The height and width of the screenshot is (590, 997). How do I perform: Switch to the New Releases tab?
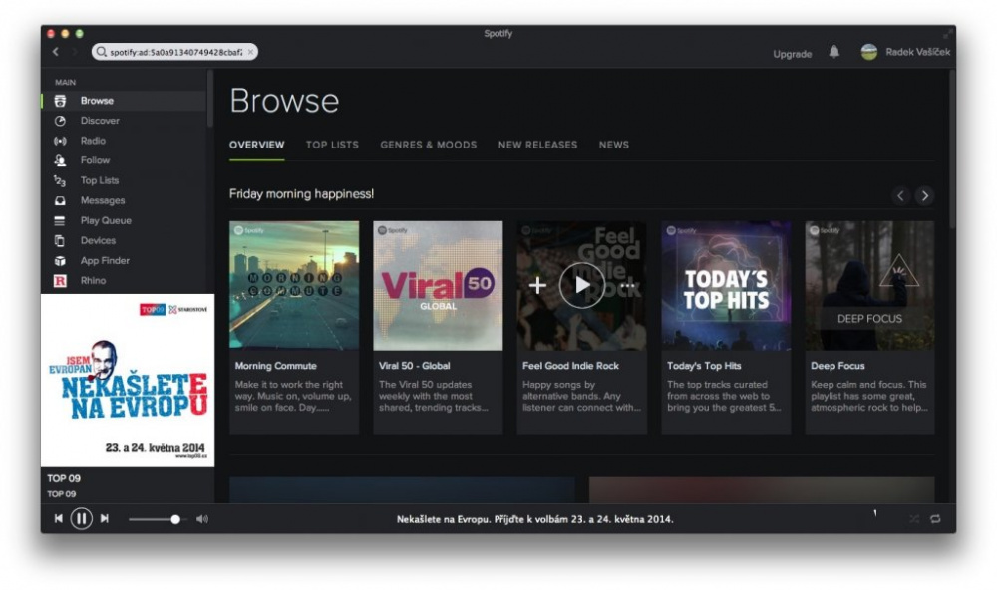pyautogui.click(x=538, y=145)
